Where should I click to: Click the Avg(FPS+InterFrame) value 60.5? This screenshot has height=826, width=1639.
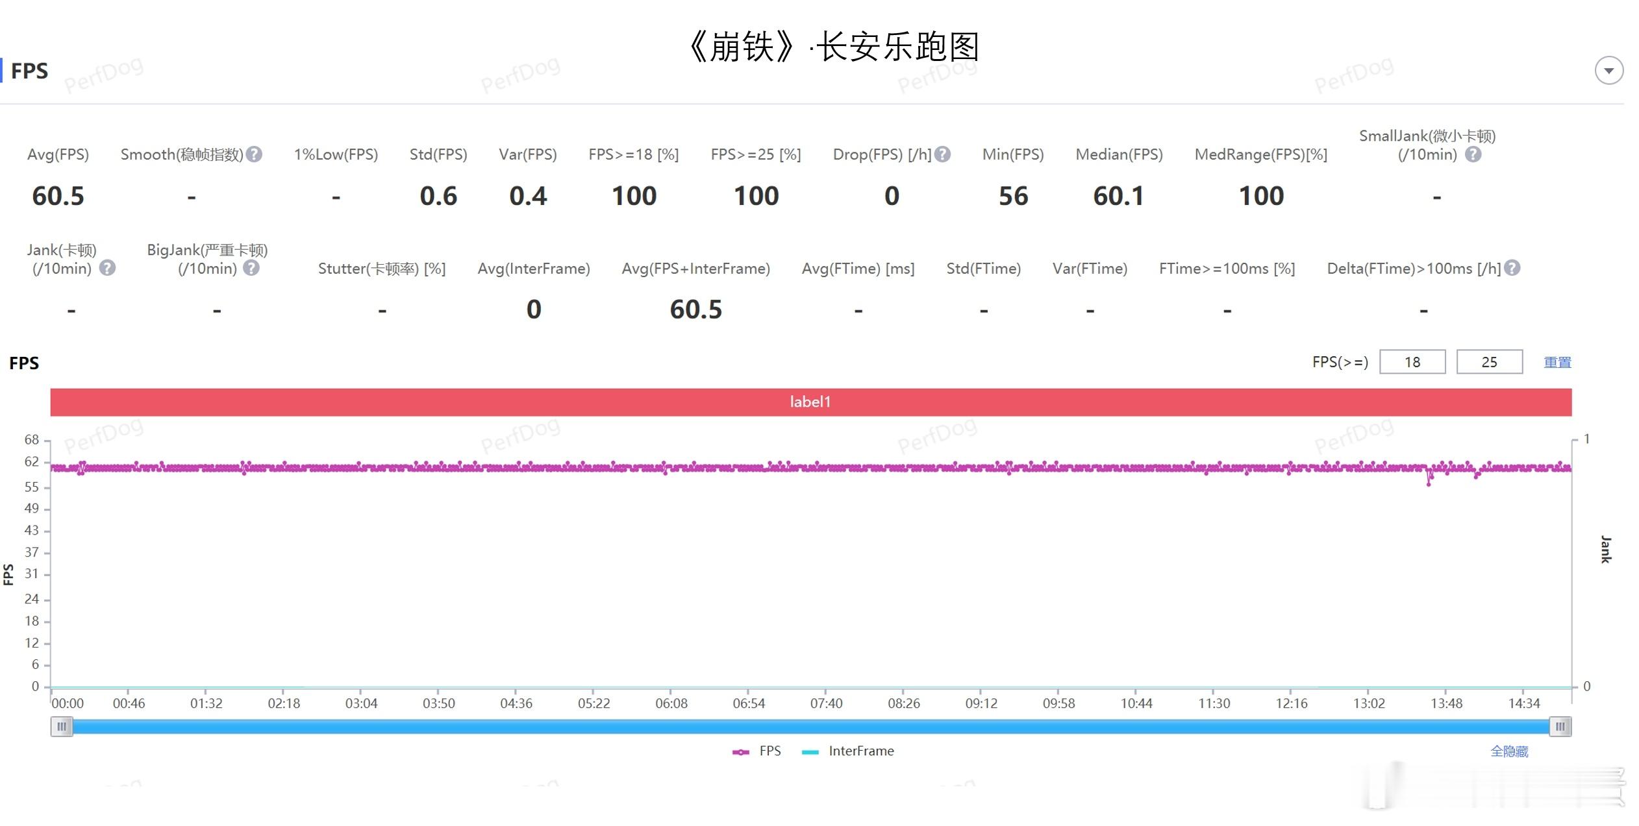coord(696,310)
